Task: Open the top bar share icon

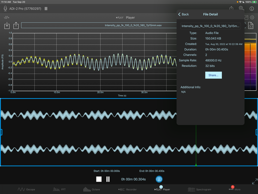Action: pos(231,8)
